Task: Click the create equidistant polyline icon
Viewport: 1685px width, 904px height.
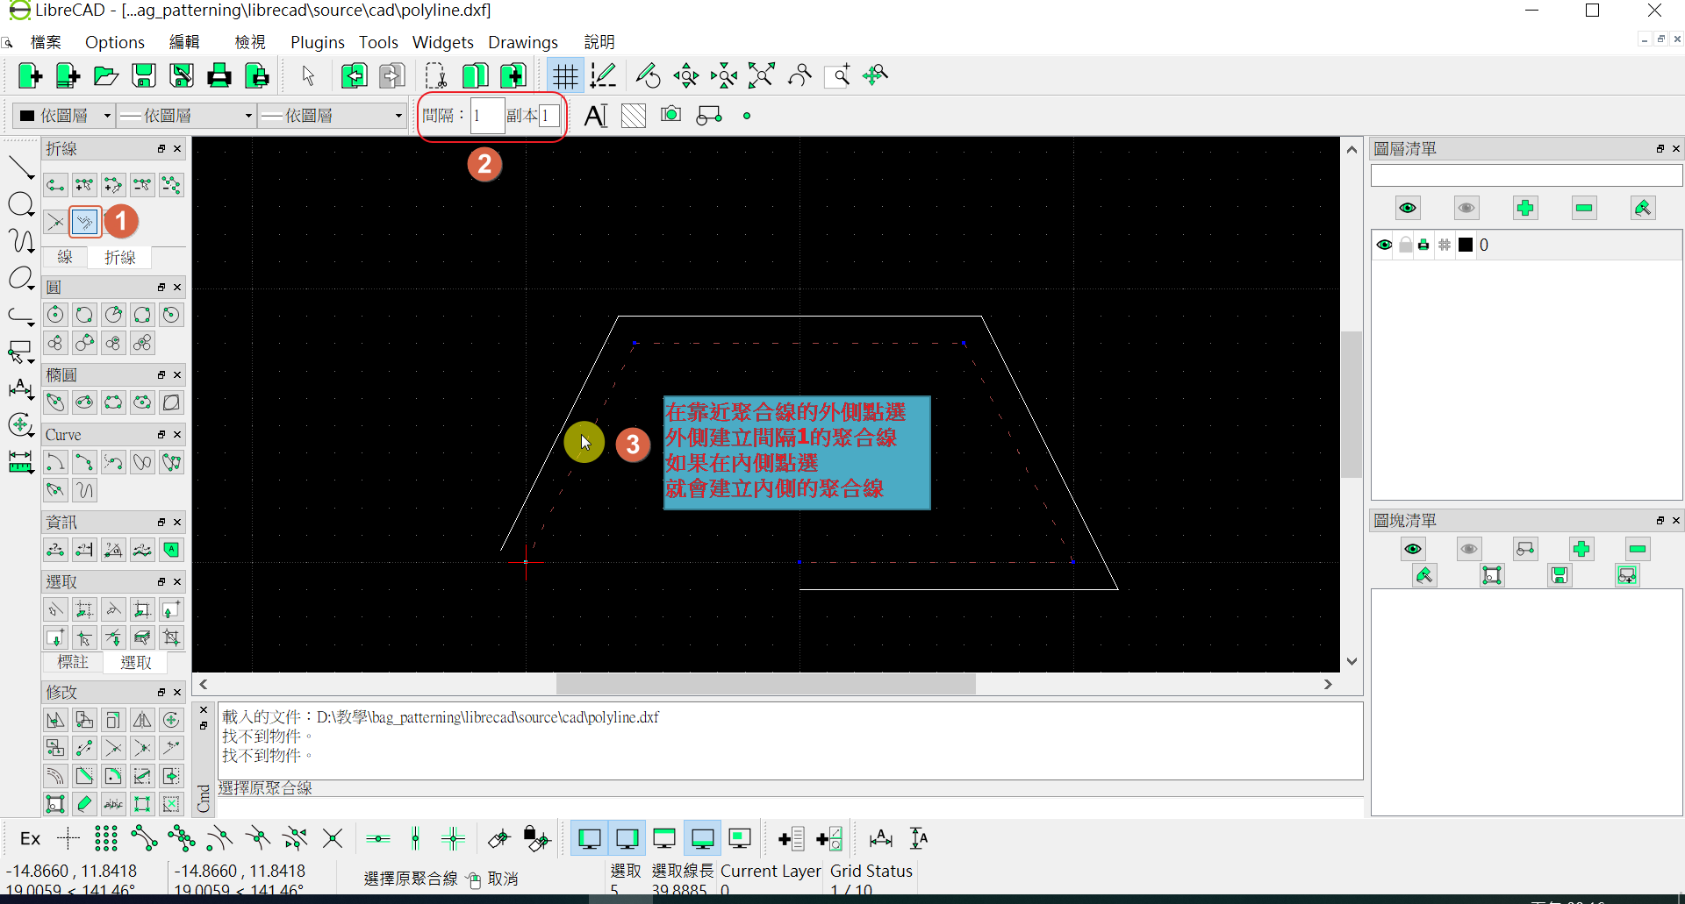Action: (x=84, y=222)
